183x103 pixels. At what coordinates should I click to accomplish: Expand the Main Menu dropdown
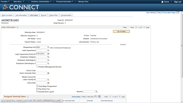click(19, 2)
